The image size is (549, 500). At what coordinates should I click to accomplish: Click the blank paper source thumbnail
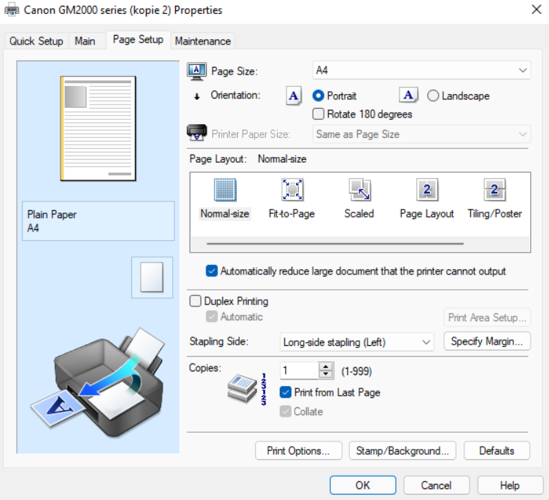152,277
